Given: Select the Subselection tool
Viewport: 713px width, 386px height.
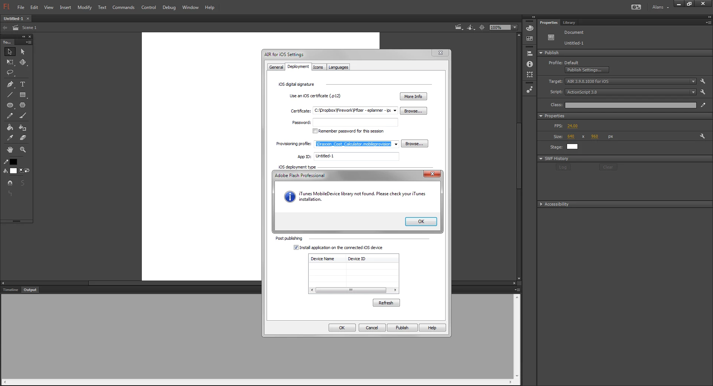Looking at the screenshot, I should coord(23,52).
